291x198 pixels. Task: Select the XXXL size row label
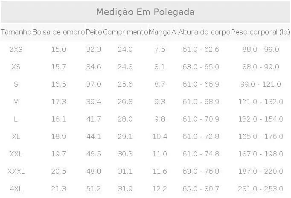[16, 171]
